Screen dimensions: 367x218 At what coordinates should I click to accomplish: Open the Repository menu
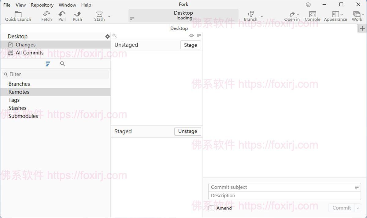click(x=42, y=5)
